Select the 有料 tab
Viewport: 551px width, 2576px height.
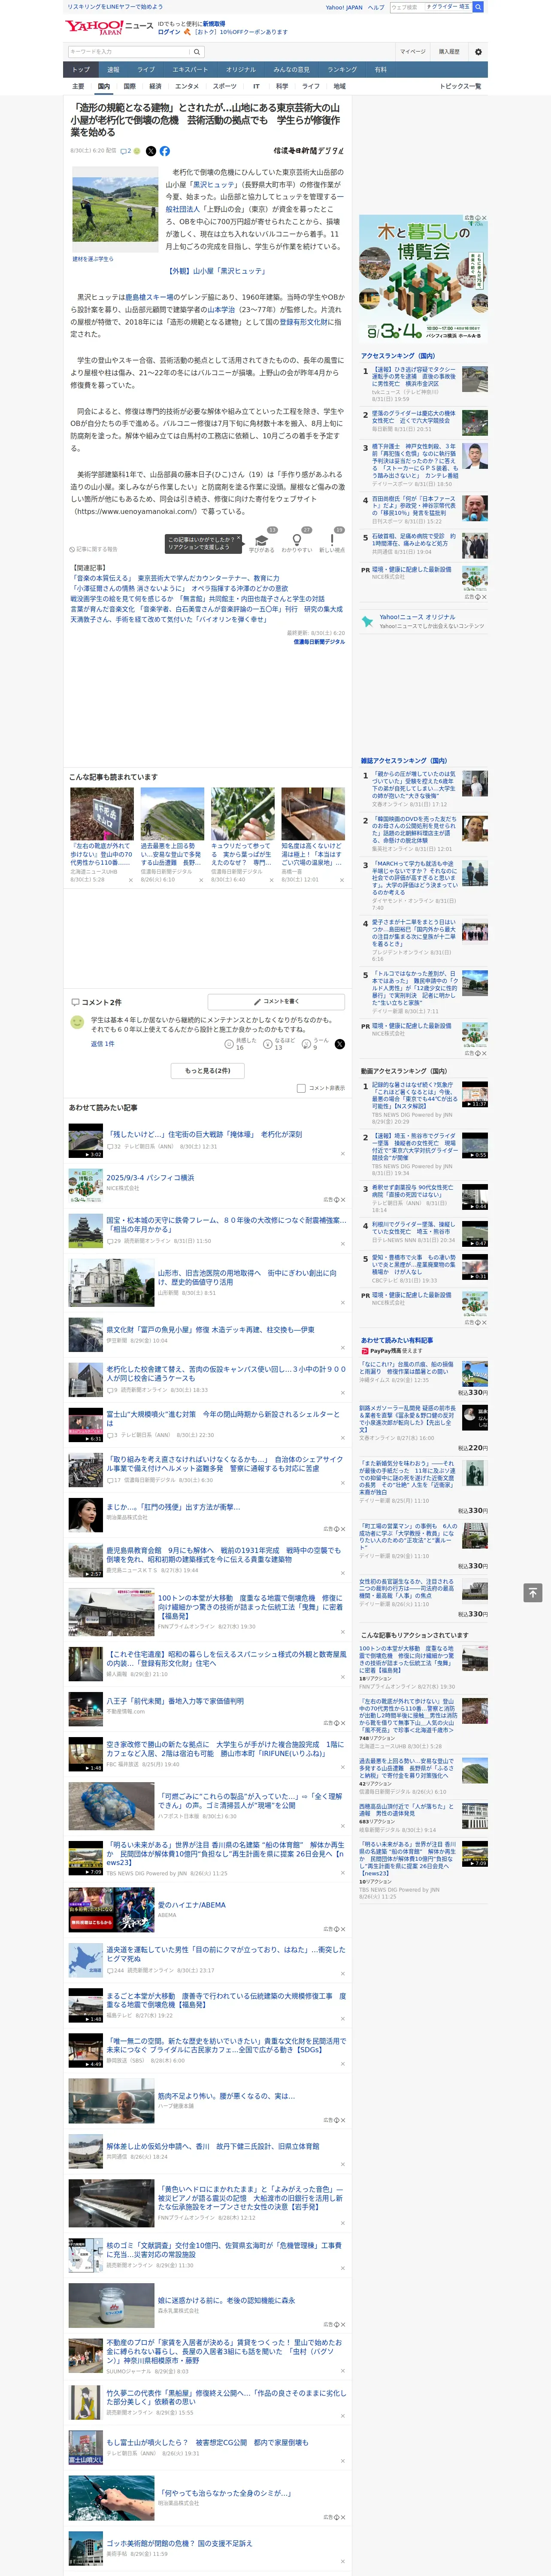[x=380, y=70]
